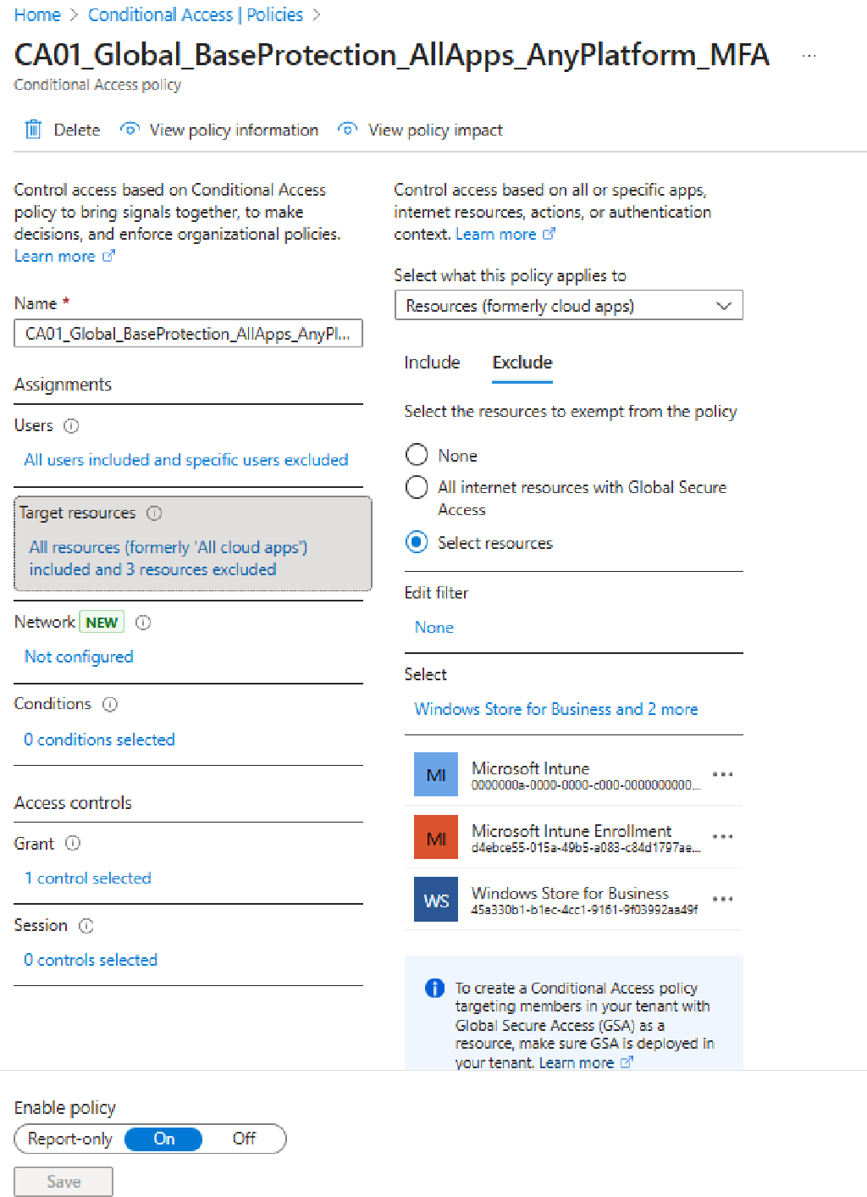867x1197 pixels.
Task: Set Enable policy to Off
Action: (x=244, y=1139)
